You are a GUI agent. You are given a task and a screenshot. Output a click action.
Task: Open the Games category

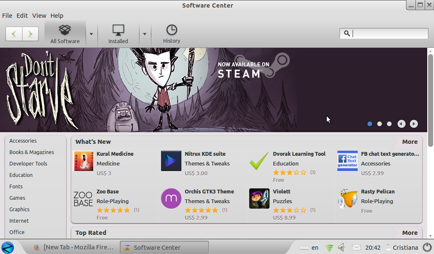pos(17,198)
